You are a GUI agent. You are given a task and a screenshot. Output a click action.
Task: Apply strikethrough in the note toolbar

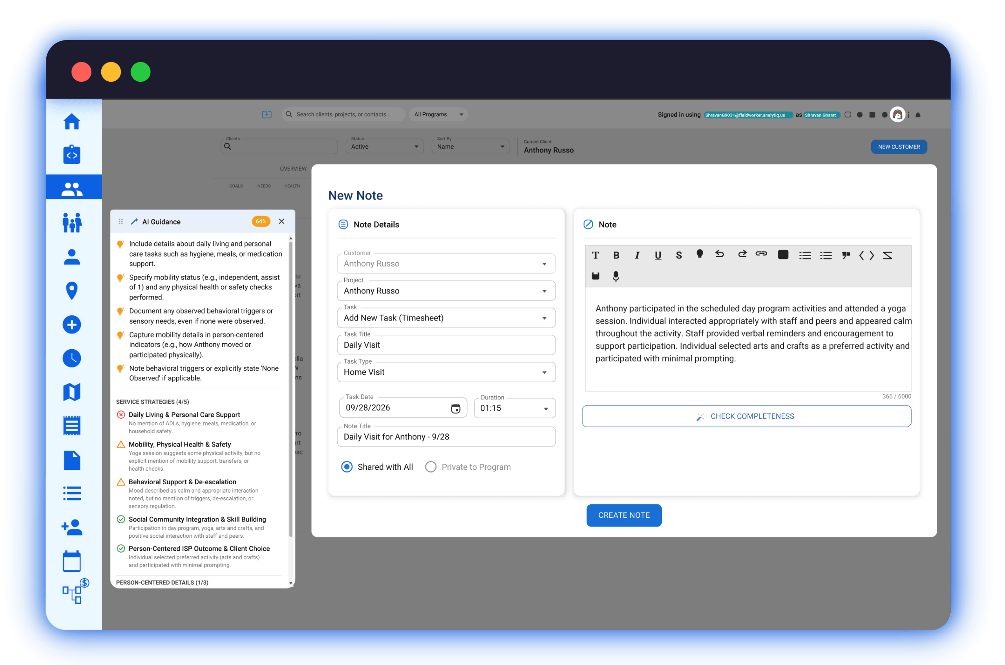point(679,255)
